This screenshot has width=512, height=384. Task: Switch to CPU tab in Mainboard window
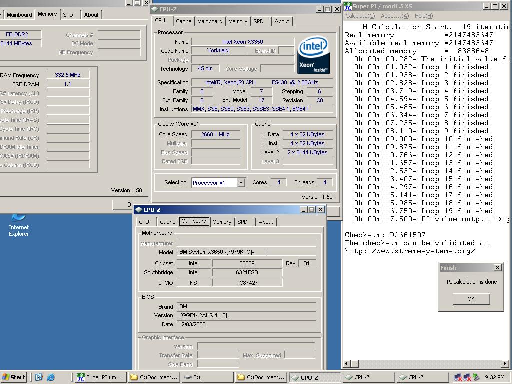coord(144,222)
